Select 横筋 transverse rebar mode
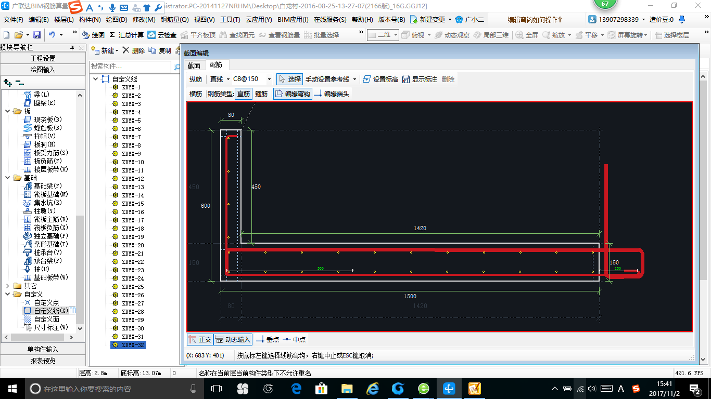 click(x=196, y=94)
